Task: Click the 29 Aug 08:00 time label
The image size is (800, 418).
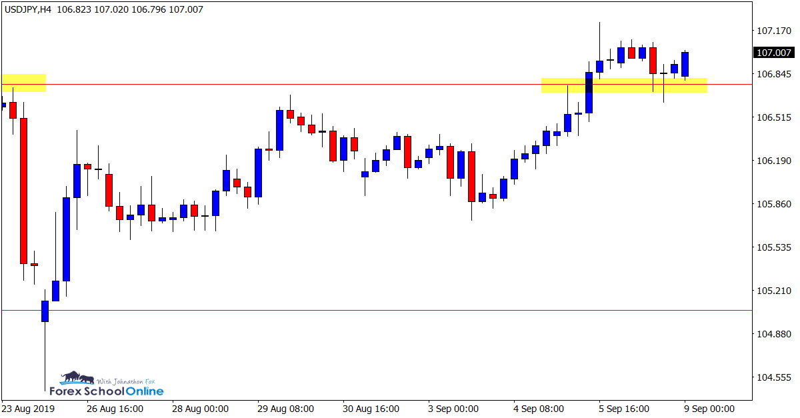Action: tap(287, 409)
